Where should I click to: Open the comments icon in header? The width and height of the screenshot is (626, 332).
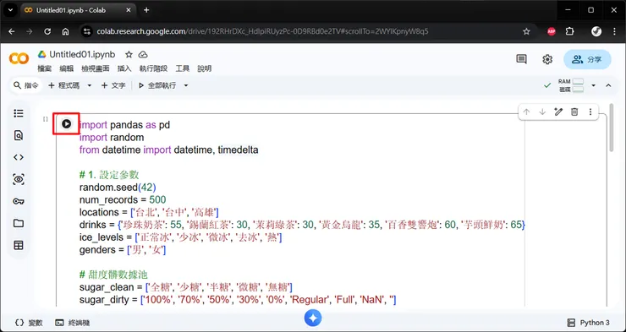(x=521, y=59)
